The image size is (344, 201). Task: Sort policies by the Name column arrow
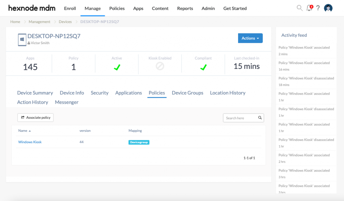(30, 131)
